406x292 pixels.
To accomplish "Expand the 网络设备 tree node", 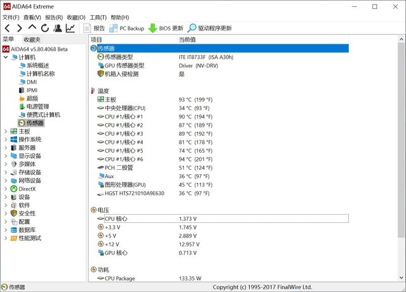I will 6,181.
